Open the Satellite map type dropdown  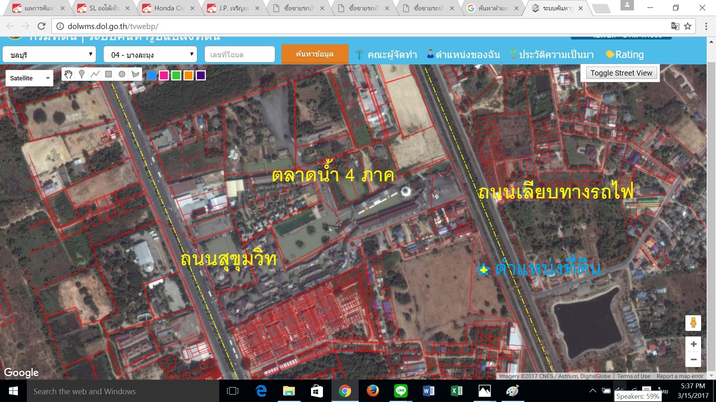[x=29, y=78]
